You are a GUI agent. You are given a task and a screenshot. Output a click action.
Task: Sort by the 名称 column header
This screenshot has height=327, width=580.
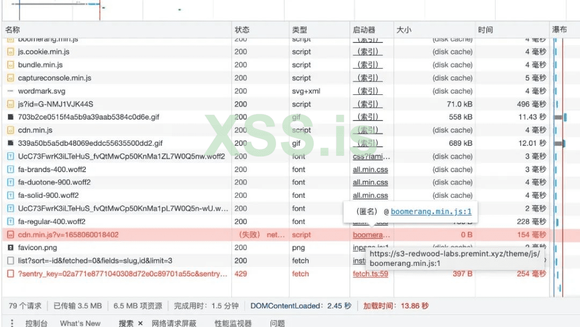point(117,30)
